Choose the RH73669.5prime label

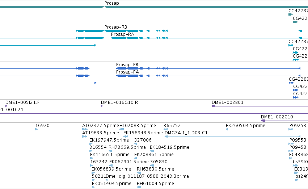point(127,147)
